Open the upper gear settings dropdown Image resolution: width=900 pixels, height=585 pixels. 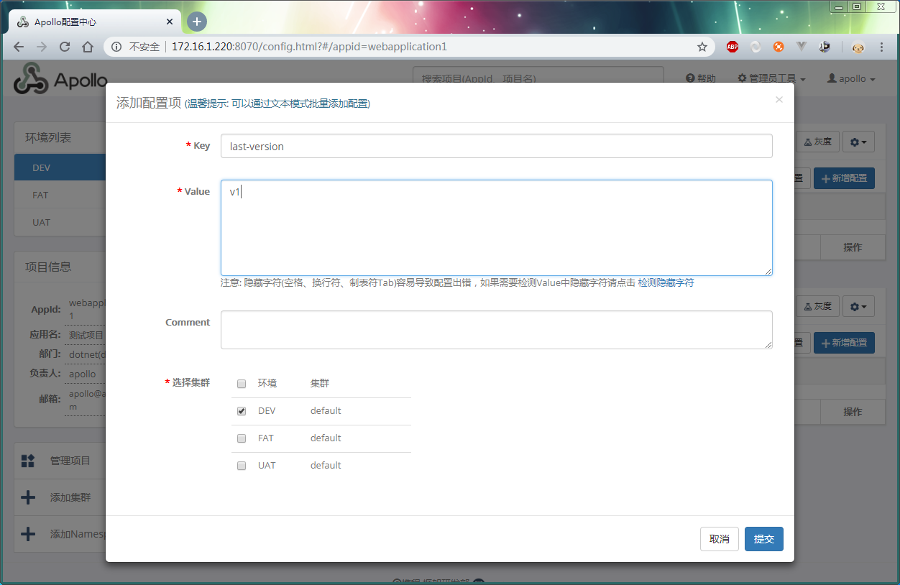pyautogui.click(x=858, y=142)
